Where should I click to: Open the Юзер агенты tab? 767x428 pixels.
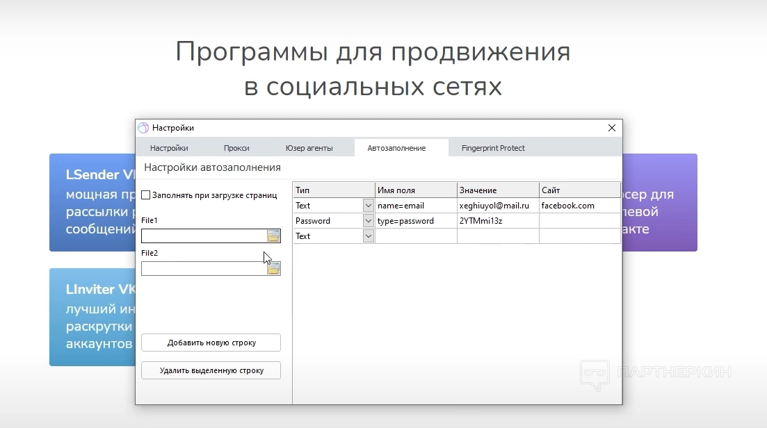pos(309,148)
